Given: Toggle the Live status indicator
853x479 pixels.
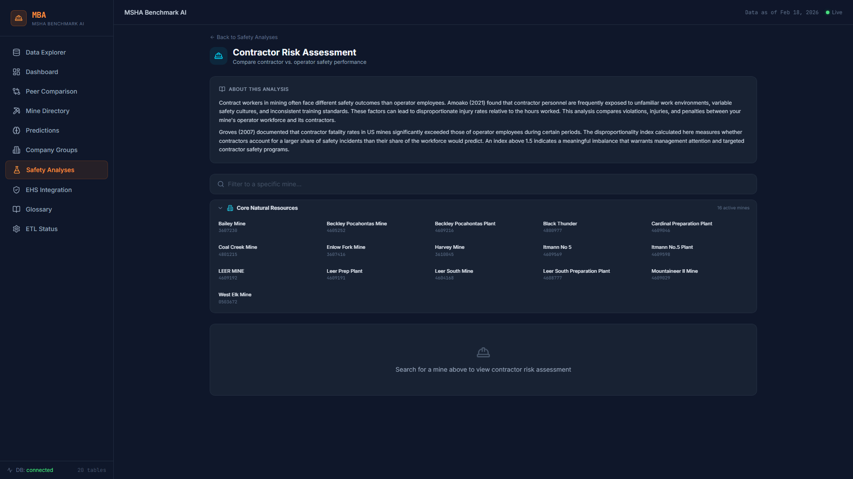Looking at the screenshot, I should pyautogui.click(x=834, y=12).
